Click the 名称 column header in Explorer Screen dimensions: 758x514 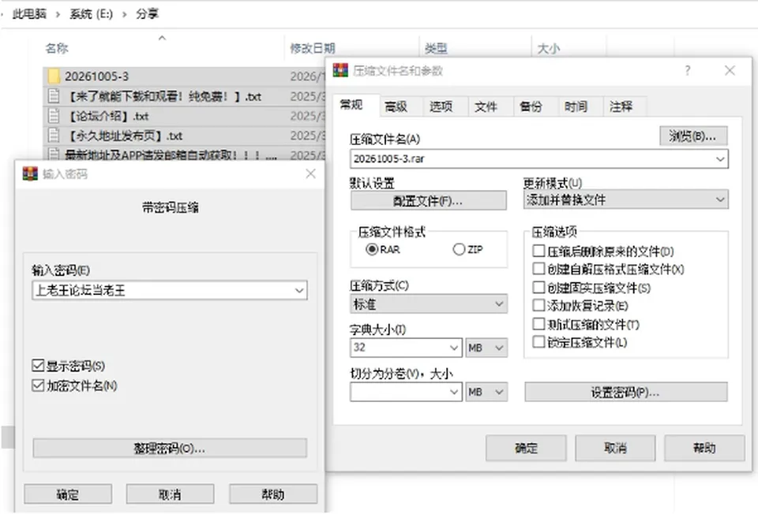[57, 48]
